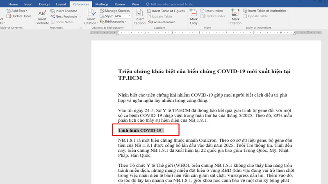Image resolution: width=328 pixels, height=184 pixels.
Task: Click Insert Table of Authorities
Action: [264, 11]
